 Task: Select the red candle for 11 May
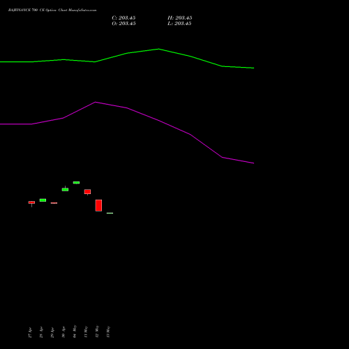pos(87,192)
